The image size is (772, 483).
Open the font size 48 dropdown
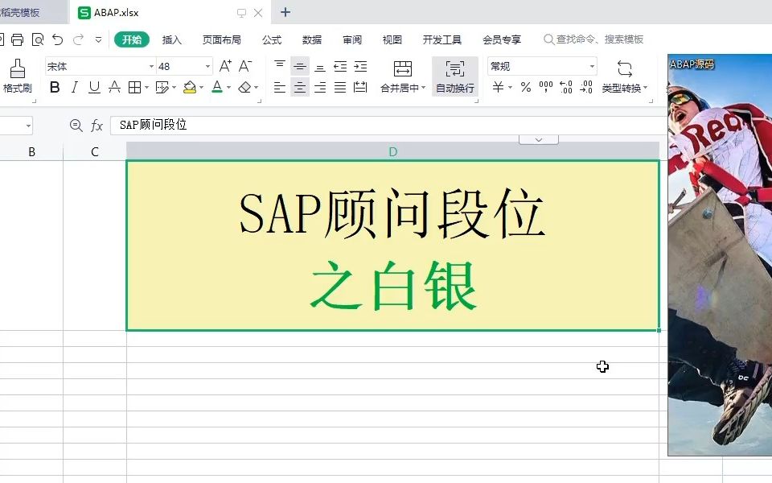(182, 65)
